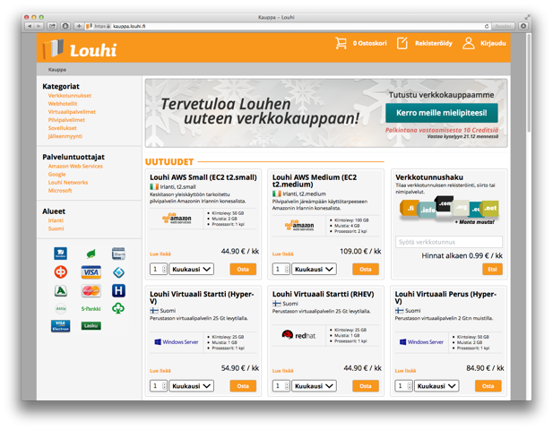
Task: Click Lue lisää for Louhi AWS Medium
Action: pos(283,254)
